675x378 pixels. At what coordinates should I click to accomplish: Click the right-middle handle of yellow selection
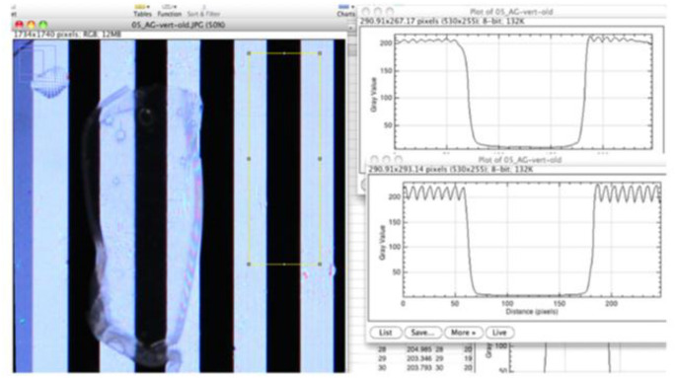click(320, 159)
